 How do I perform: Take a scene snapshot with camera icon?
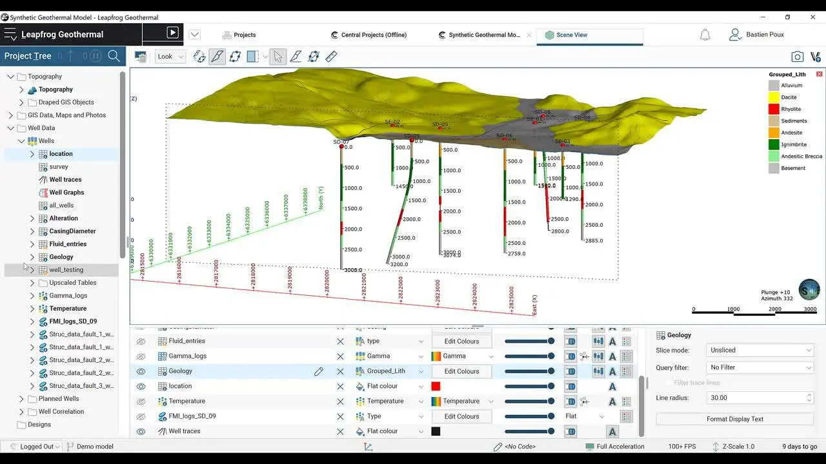798,57
